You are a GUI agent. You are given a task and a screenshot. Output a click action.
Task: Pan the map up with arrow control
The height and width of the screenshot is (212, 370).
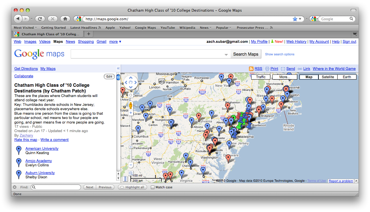(131, 78)
